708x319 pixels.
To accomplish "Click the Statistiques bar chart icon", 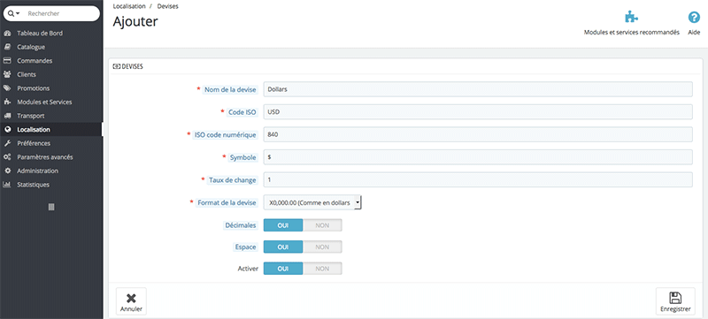I will [7, 185].
